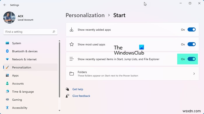This screenshot has width=204, height=114.
Task: Click Show recently added apps label
Action: point(94,30)
